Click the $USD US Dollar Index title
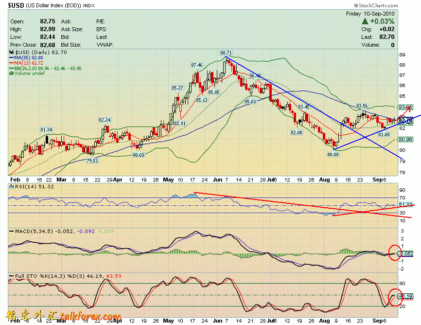The height and width of the screenshot is (325, 421). tap(51, 5)
